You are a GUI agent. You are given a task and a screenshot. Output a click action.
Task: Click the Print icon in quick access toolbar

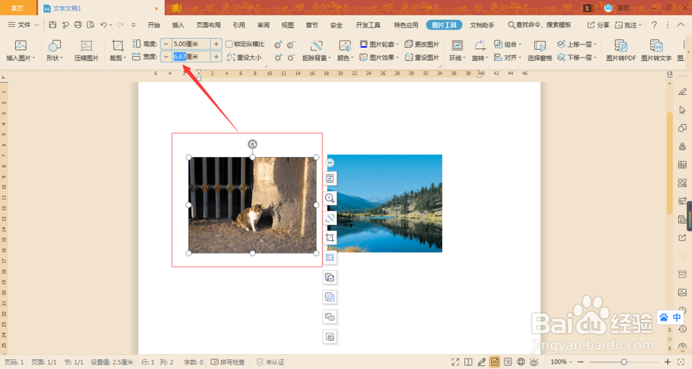(78, 25)
